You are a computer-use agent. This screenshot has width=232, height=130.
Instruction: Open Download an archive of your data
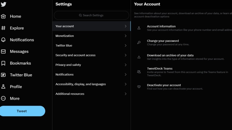[x=170, y=55]
